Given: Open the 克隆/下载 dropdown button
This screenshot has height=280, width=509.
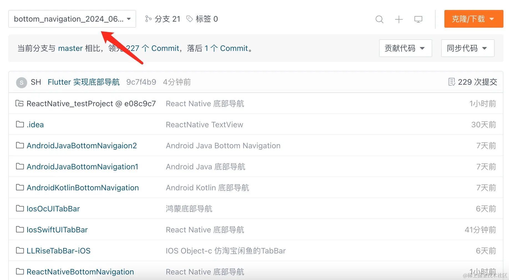Looking at the screenshot, I should click(x=474, y=19).
